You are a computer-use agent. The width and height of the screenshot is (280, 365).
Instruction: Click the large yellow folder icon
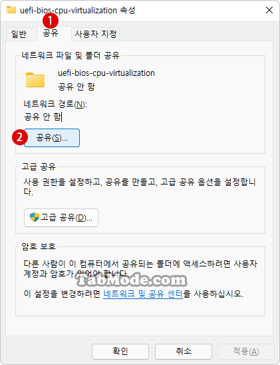click(x=35, y=80)
